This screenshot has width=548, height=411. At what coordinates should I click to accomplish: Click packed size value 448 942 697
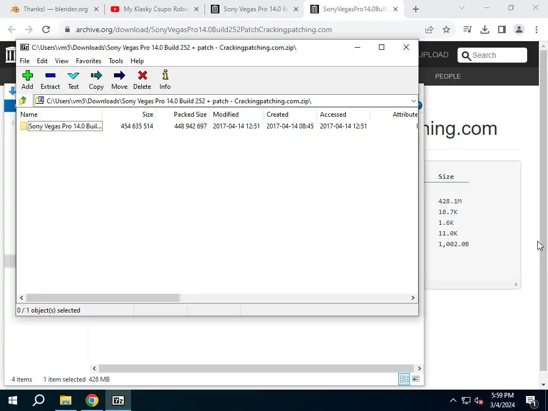pos(190,126)
